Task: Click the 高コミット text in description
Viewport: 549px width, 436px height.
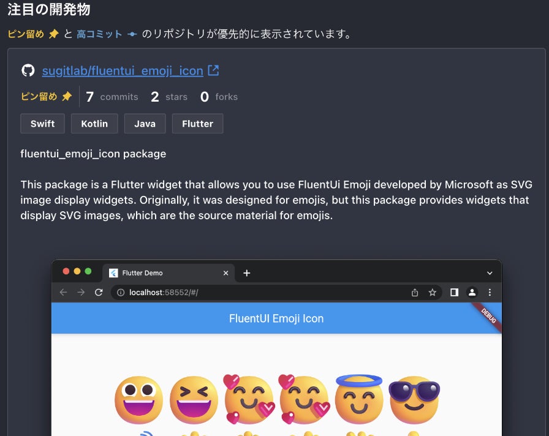Action: pyautogui.click(x=99, y=34)
